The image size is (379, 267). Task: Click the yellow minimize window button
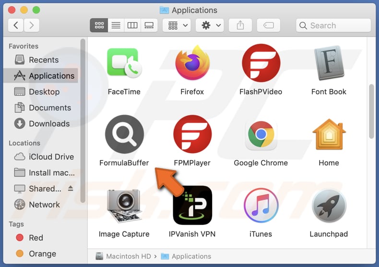24,10
